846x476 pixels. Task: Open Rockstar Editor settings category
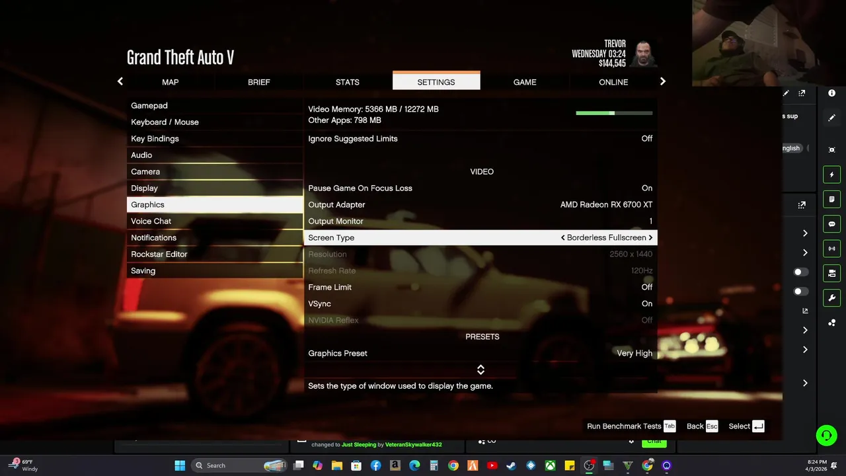(215, 255)
